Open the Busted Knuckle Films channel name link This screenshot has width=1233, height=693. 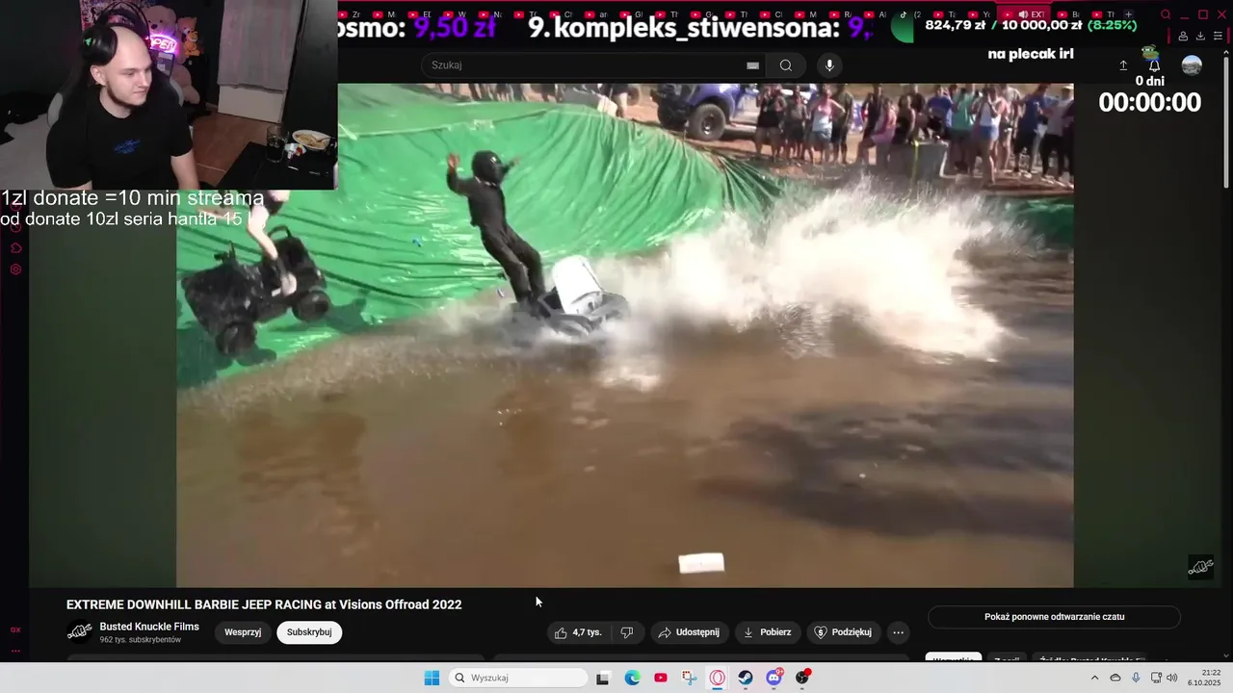tap(149, 627)
